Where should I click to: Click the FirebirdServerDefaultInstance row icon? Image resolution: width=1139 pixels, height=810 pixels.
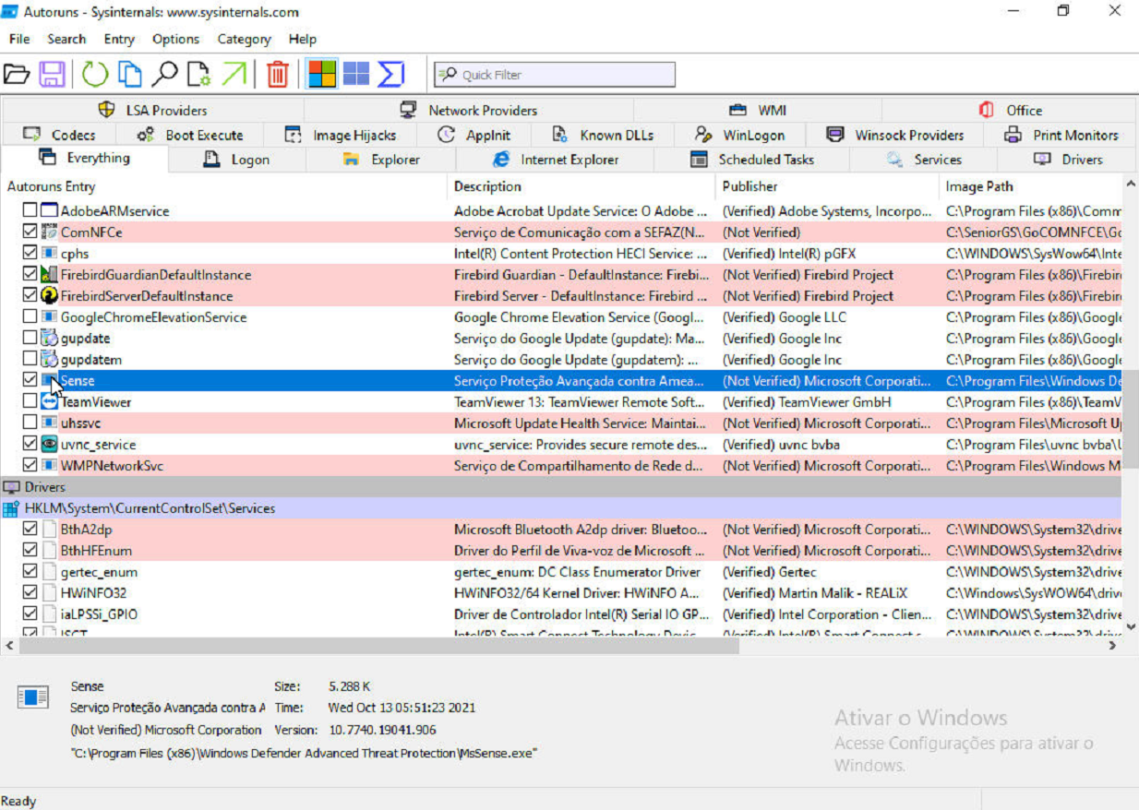(50, 296)
